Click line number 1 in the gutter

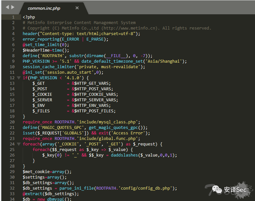pos(13,17)
